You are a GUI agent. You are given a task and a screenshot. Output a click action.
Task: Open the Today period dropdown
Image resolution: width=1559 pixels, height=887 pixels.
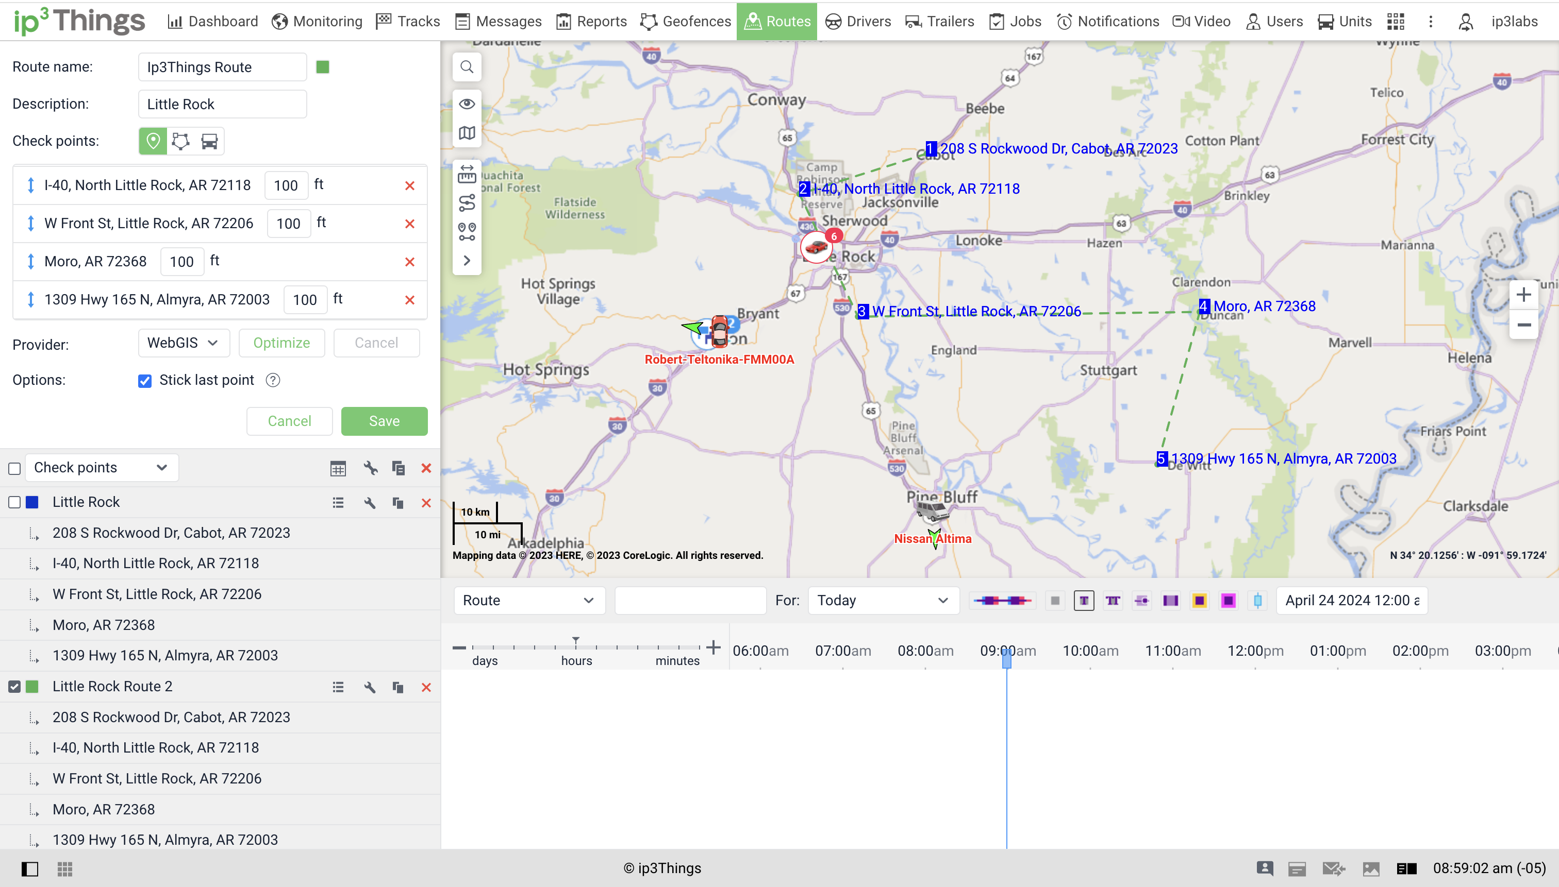[x=882, y=601]
